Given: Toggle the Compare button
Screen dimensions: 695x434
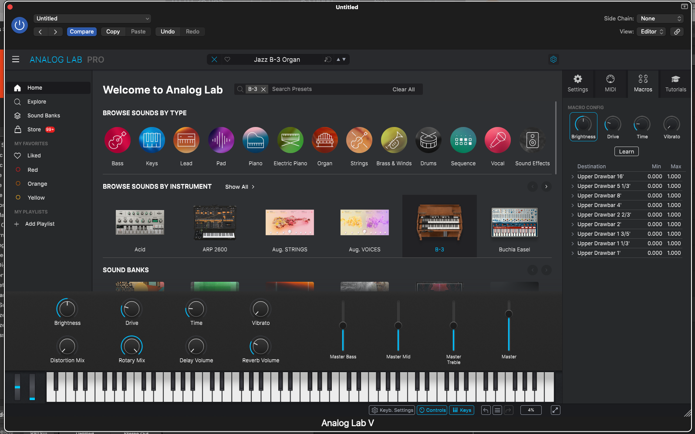Looking at the screenshot, I should 82,32.
